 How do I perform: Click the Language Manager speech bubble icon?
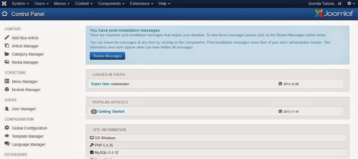(x=7, y=144)
